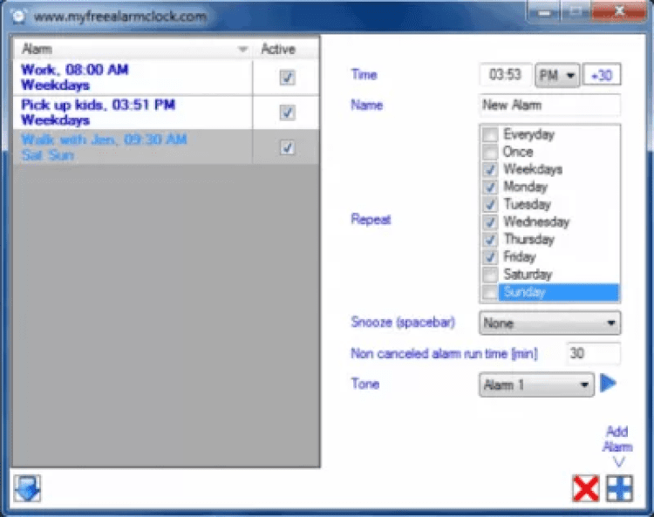654x517 pixels.
Task: Click the time field showing 03:53
Action: pyautogui.click(x=506, y=75)
